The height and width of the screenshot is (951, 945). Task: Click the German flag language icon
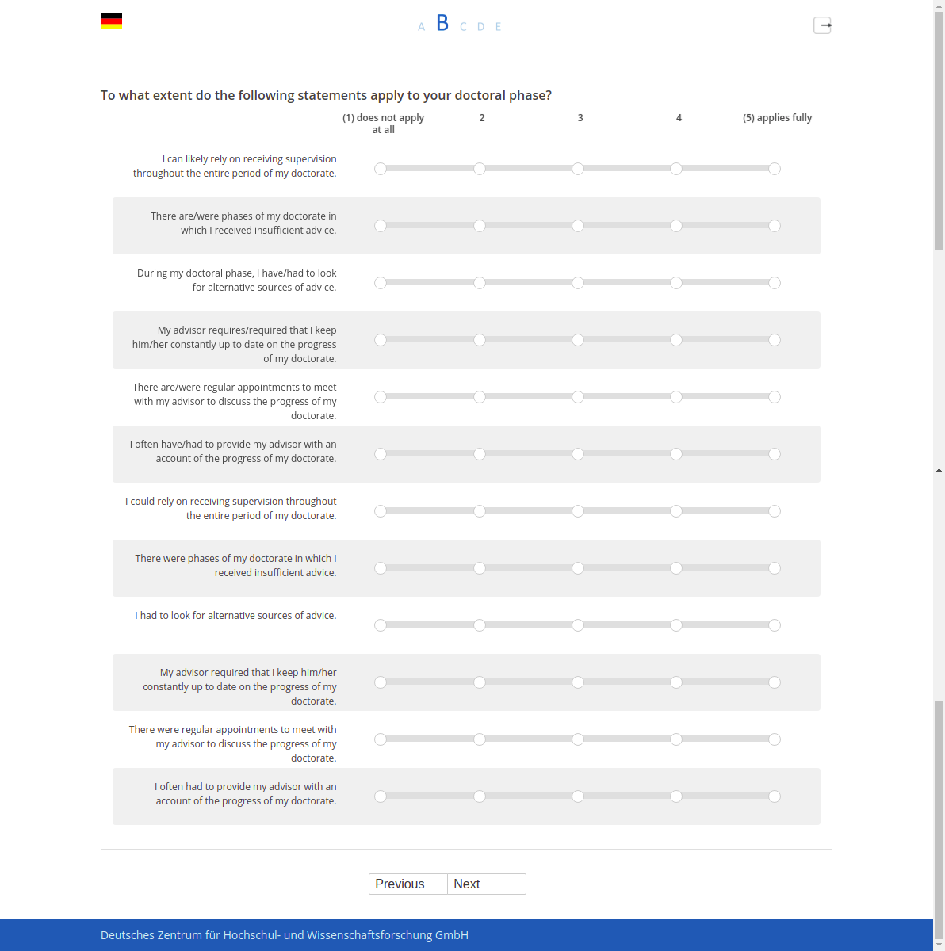tap(111, 21)
